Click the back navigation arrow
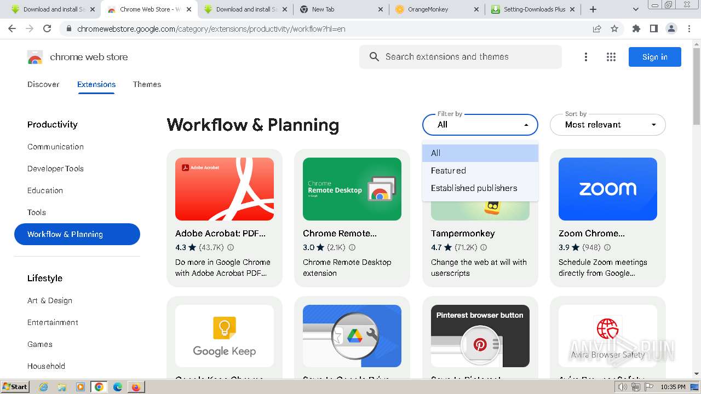The width and height of the screenshot is (701, 394). [12, 28]
